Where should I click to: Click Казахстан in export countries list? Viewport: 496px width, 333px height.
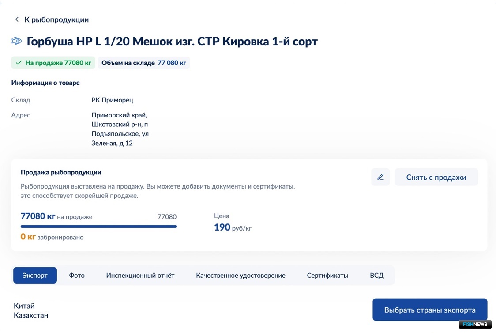click(x=31, y=315)
